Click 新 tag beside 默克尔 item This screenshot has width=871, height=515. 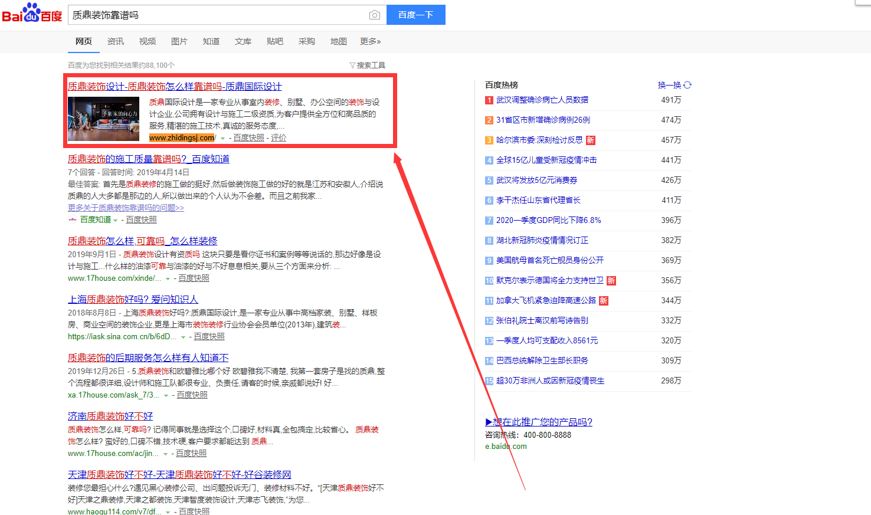coord(611,281)
